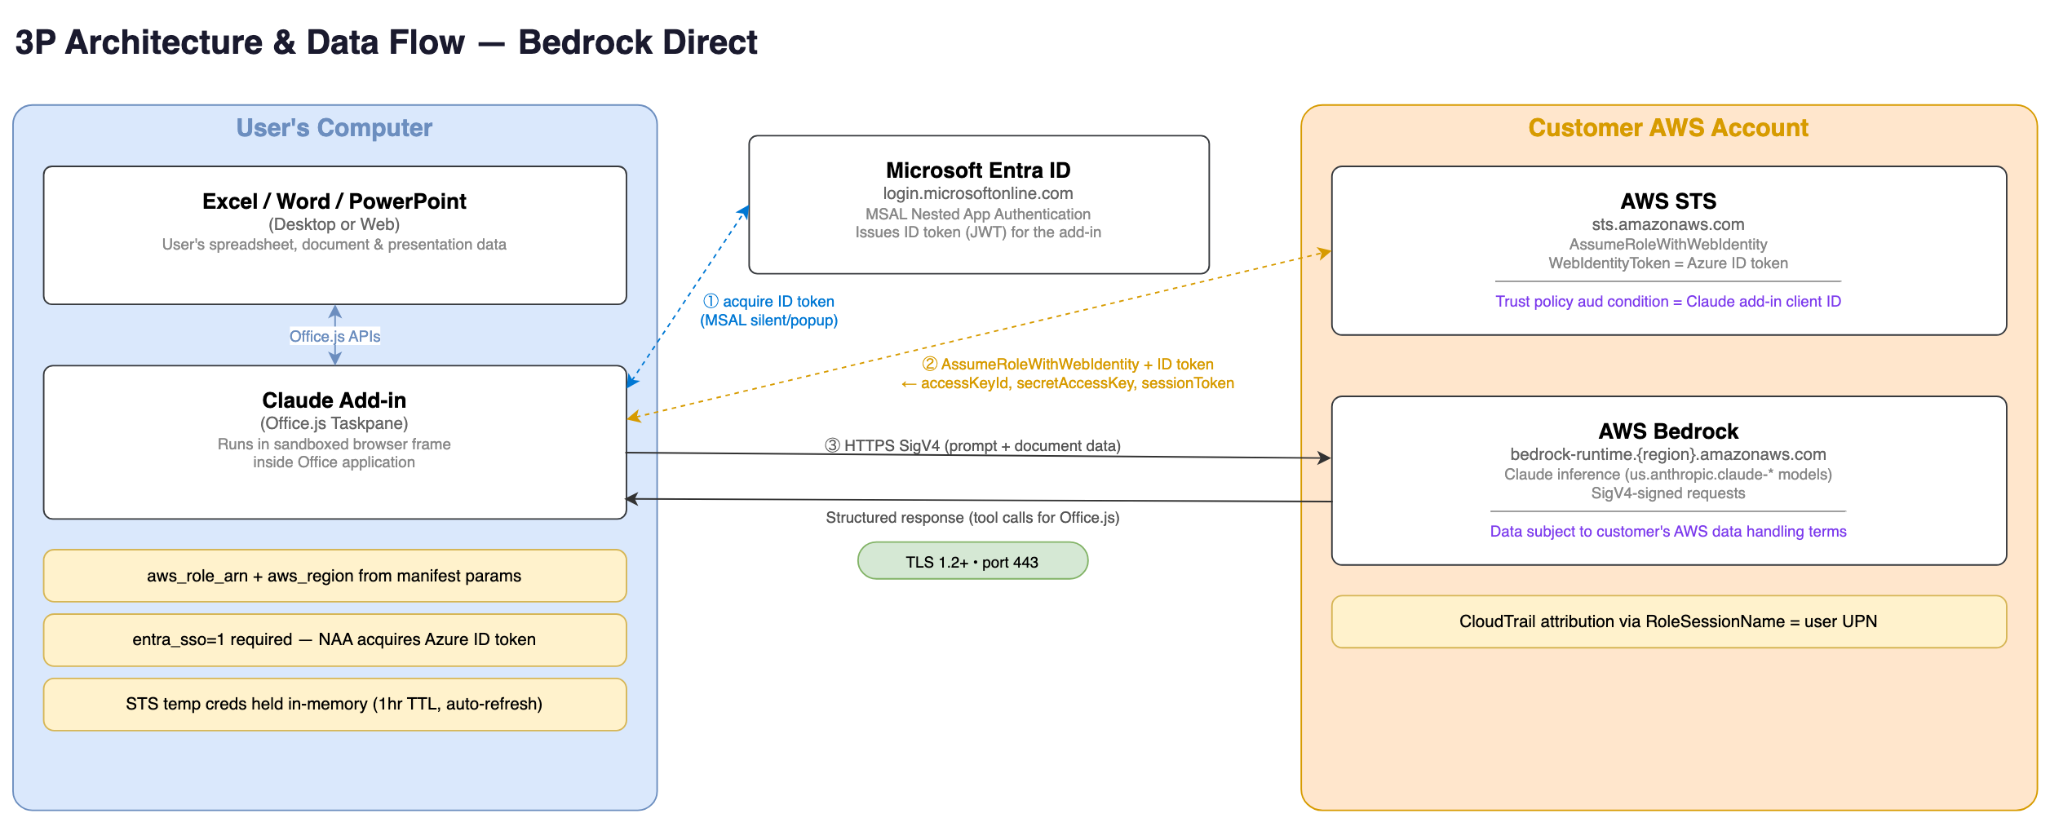
Task: Select the 'AWS Bedrock' box title
Action: (1668, 431)
